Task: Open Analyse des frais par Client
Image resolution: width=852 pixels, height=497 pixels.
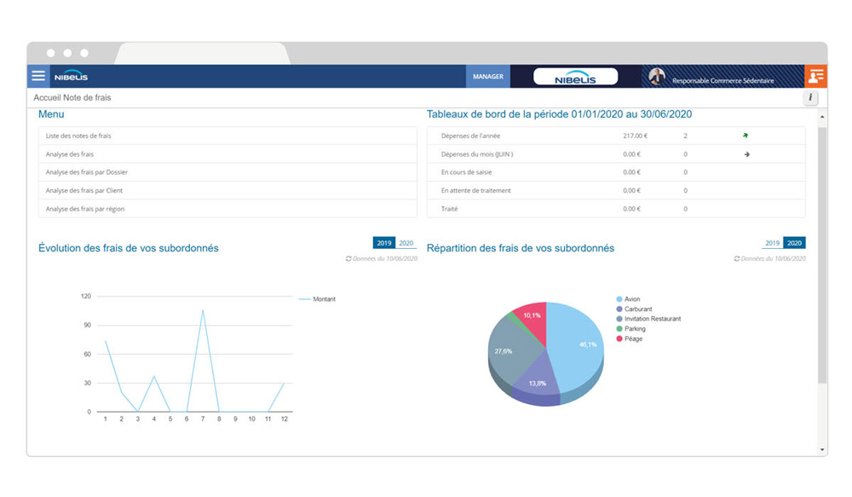Action: (84, 190)
